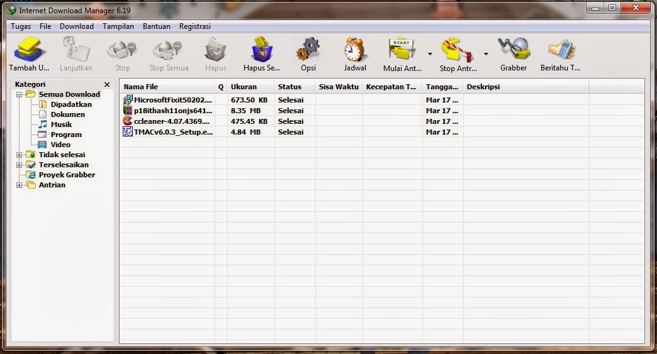Sort by Deskripsi column header
Image resolution: width=657 pixels, height=354 pixels.
pyautogui.click(x=526, y=87)
